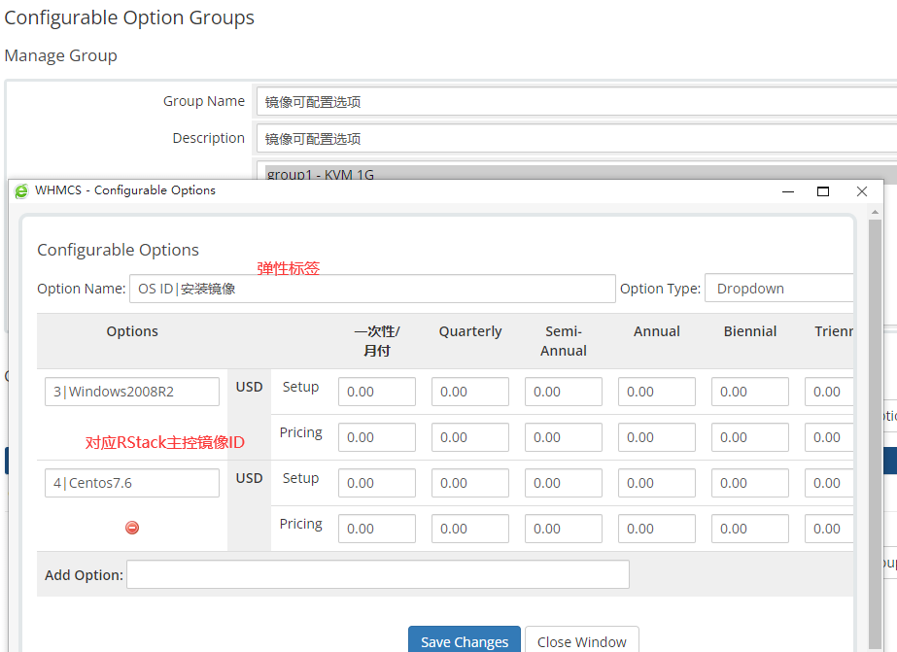897x652 pixels.
Task: Click the Manage Group heading
Action: 60,55
